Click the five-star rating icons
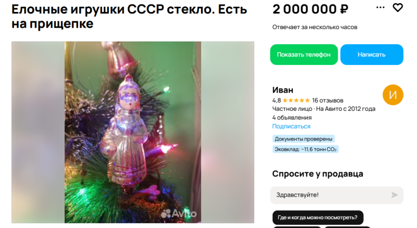This screenshot has height=228, width=417. pos(296,100)
